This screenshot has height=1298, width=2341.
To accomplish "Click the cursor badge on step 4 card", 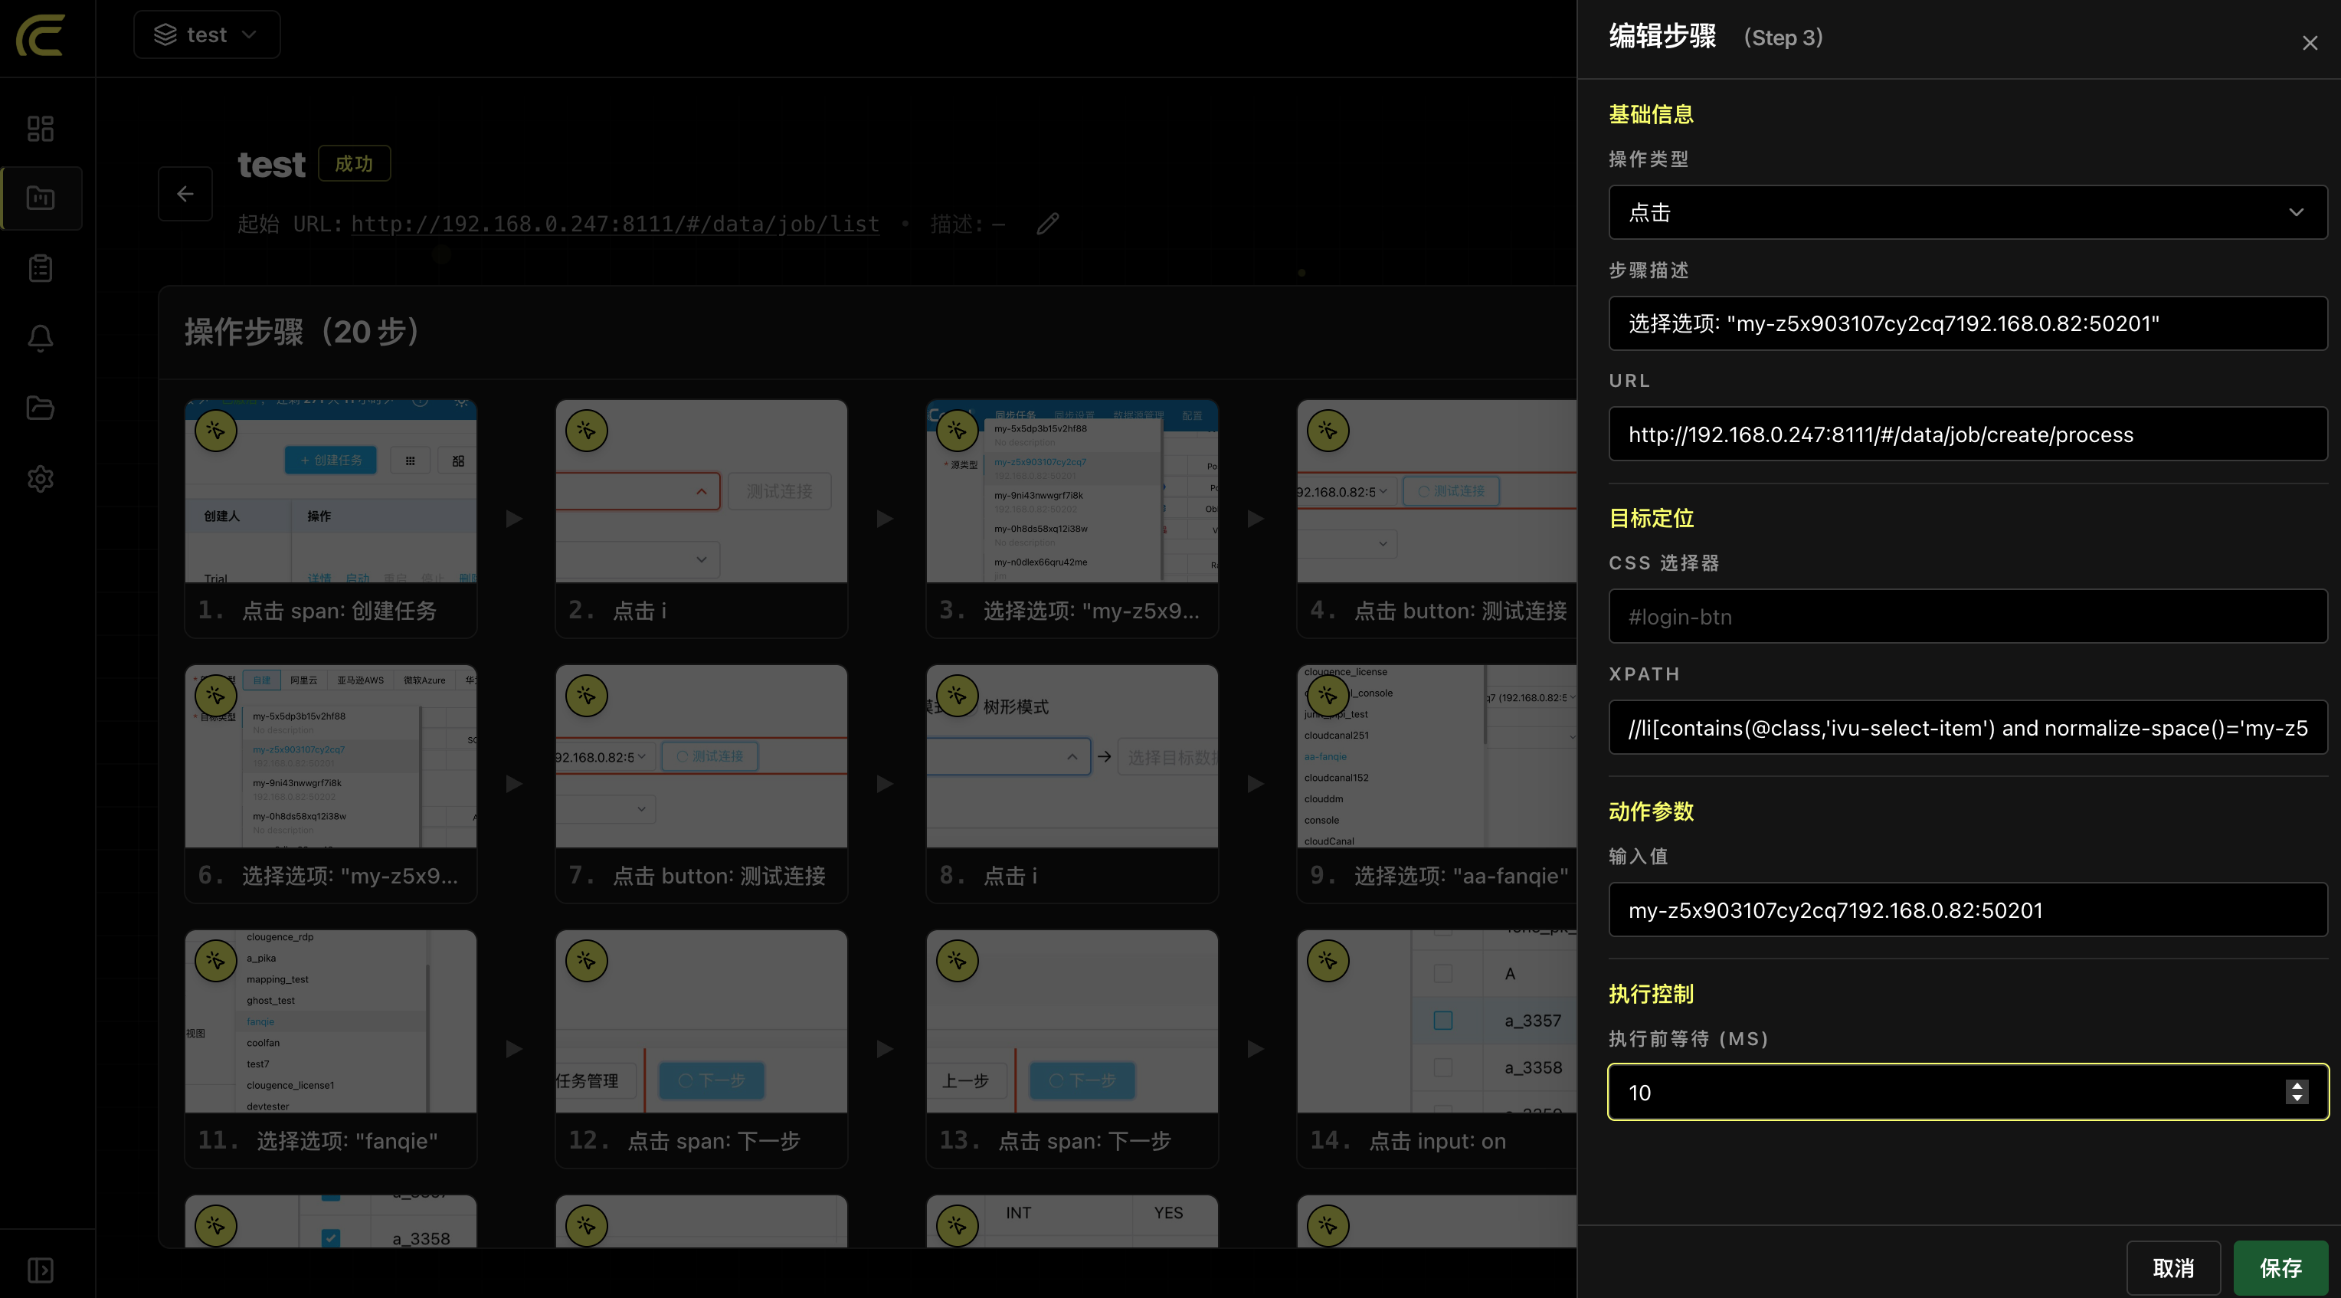I will [x=1328, y=431].
